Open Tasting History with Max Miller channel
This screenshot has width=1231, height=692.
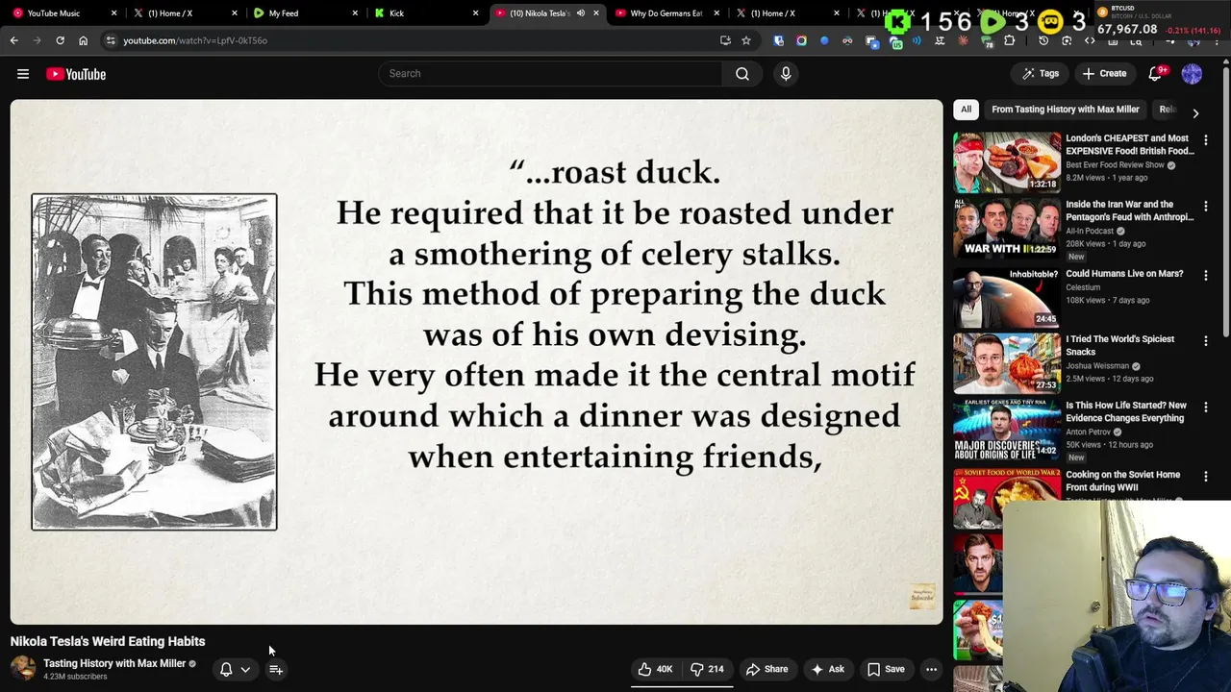coord(114,663)
